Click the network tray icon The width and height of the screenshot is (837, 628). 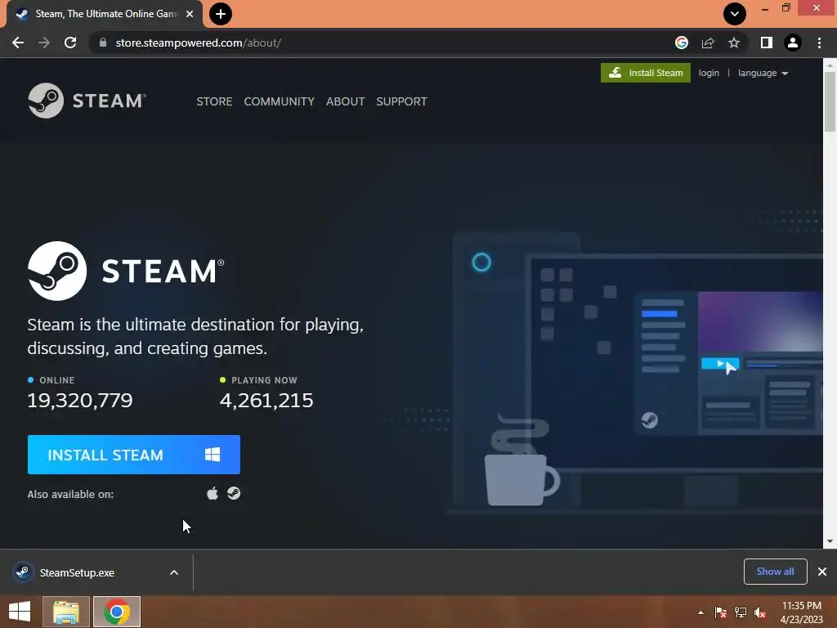click(741, 612)
